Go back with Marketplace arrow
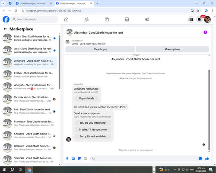216x173 pixels. [x=5, y=29]
